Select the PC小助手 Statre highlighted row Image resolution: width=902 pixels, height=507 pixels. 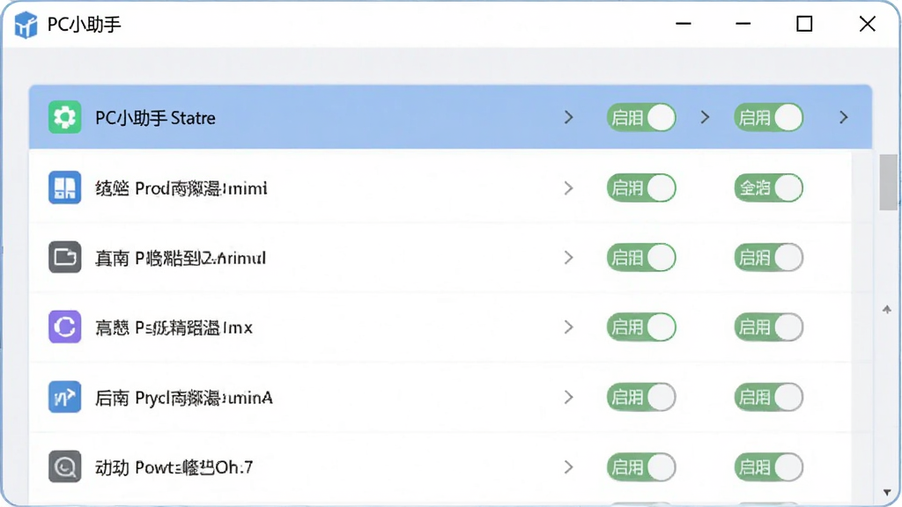tap(450, 117)
